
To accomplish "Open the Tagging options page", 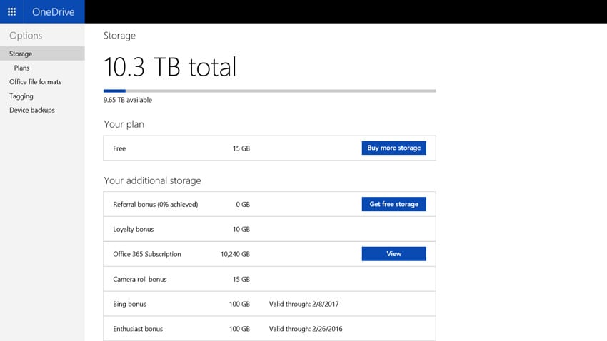I will (x=21, y=96).
